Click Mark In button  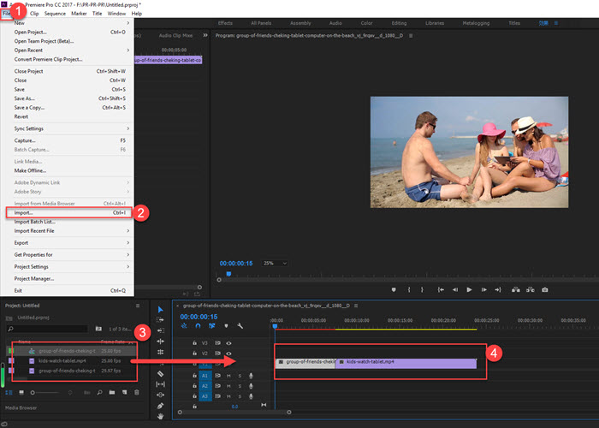tap(409, 289)
